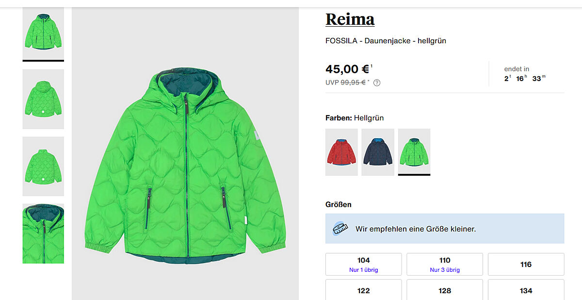The width and height of the screenshot is (582, 300).
Task: Show the close-up collar detail thumbnail
Action: [43, 233]
